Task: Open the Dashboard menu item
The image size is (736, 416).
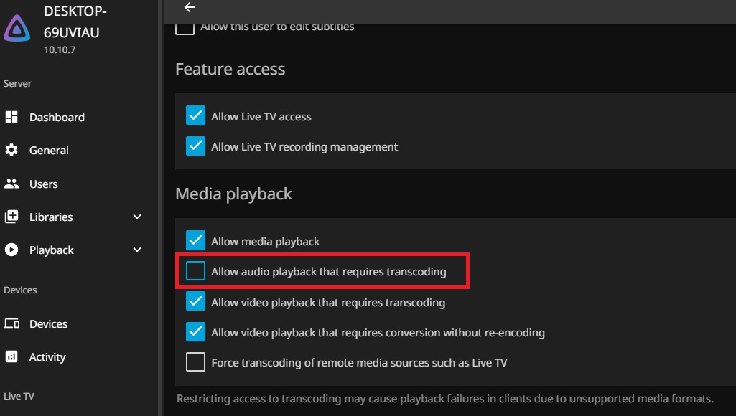Action: (x=57, y=117)
